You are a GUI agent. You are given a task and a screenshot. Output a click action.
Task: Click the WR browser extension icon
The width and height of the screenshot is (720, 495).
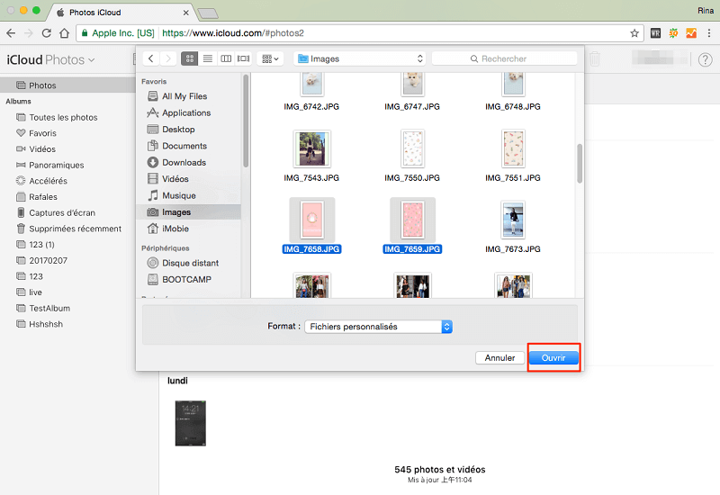[x=655, y=33]
